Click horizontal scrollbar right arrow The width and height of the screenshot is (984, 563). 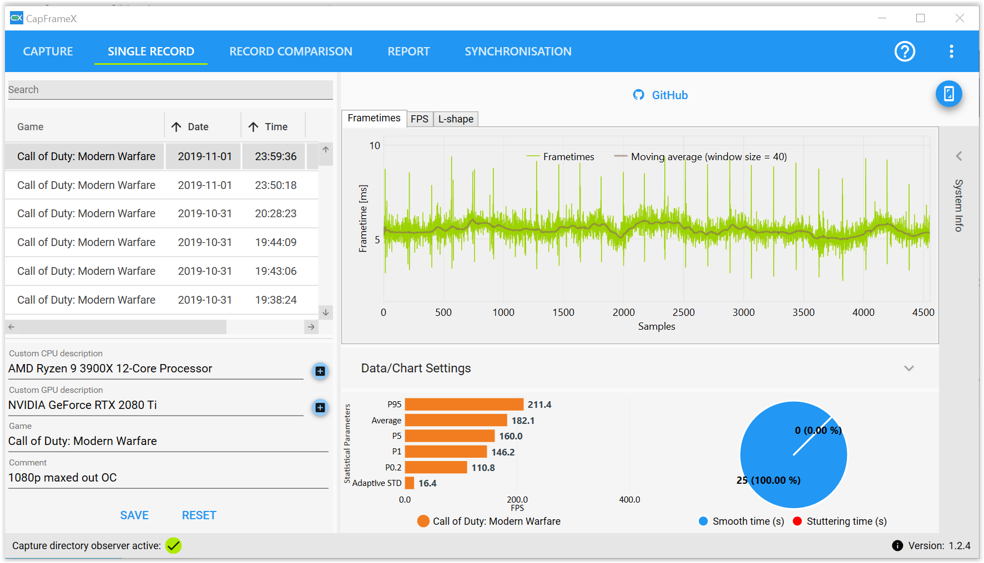[311, 327]
